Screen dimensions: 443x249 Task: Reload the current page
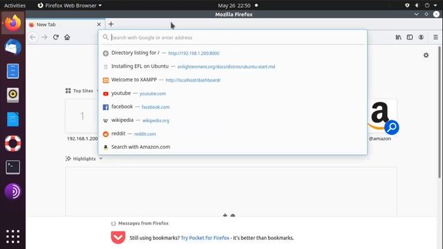(56, 37)
